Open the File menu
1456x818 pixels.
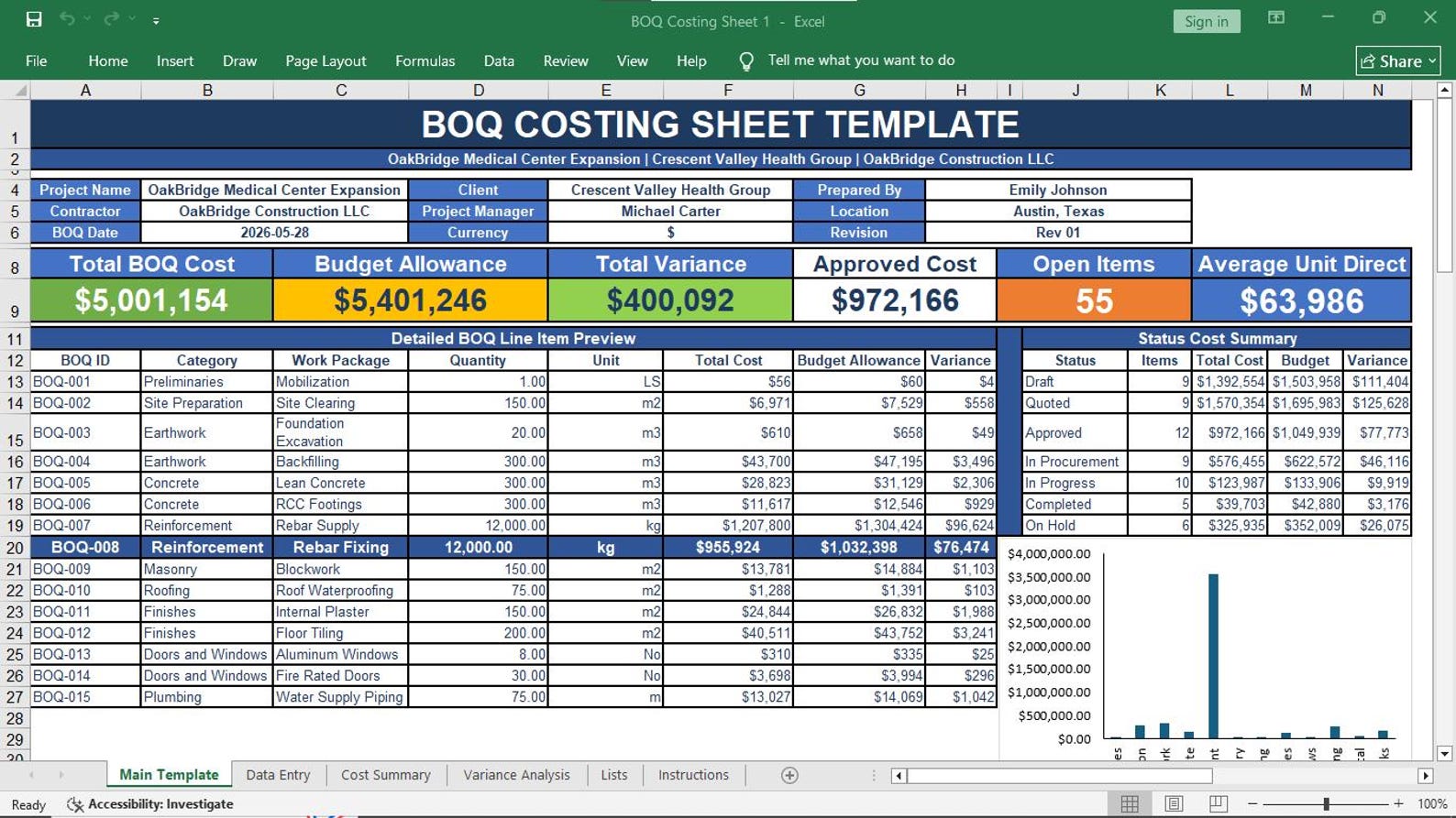click(37, 60)
